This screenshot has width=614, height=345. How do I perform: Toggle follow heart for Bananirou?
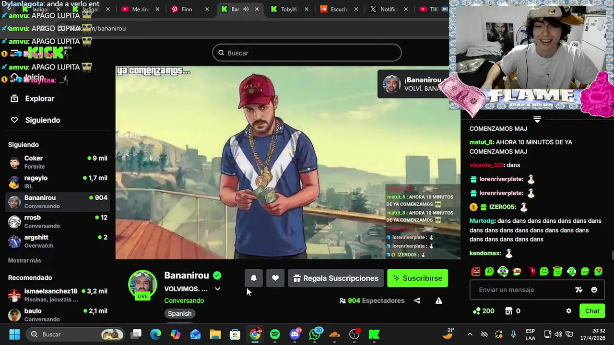pos(275,278)
